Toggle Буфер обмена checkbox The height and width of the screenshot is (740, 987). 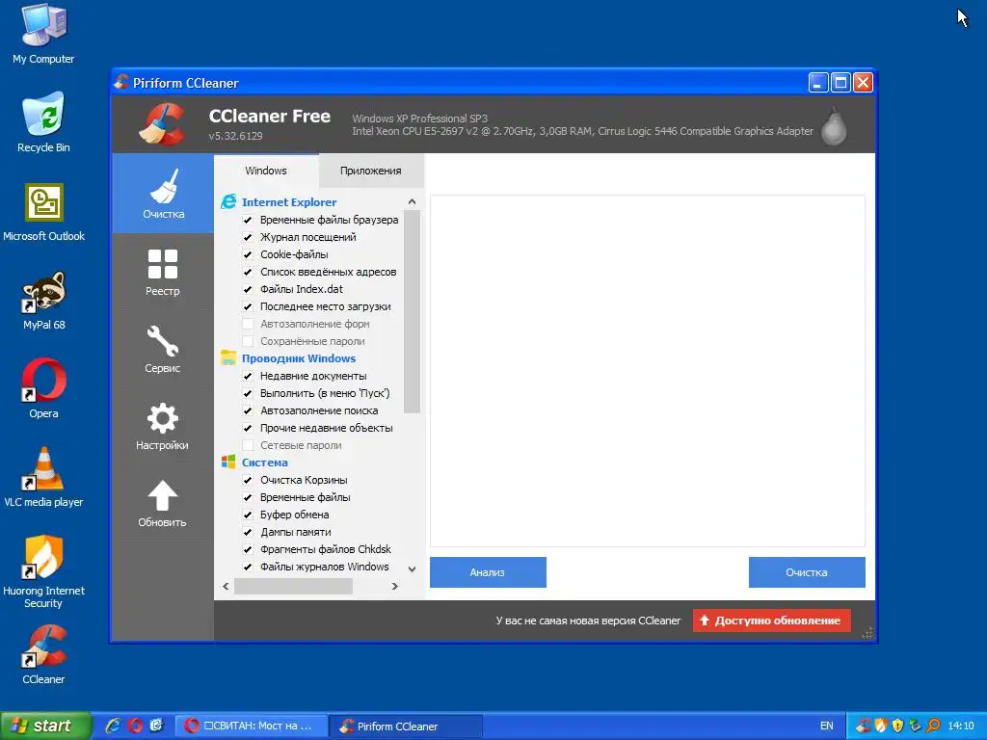click(x=248, y=515)
